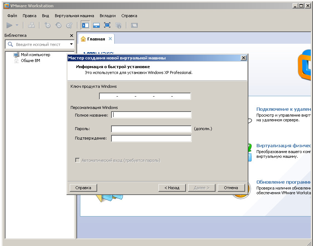Open the Правка menu
The image size is (313, 246).
coord(30,16)
